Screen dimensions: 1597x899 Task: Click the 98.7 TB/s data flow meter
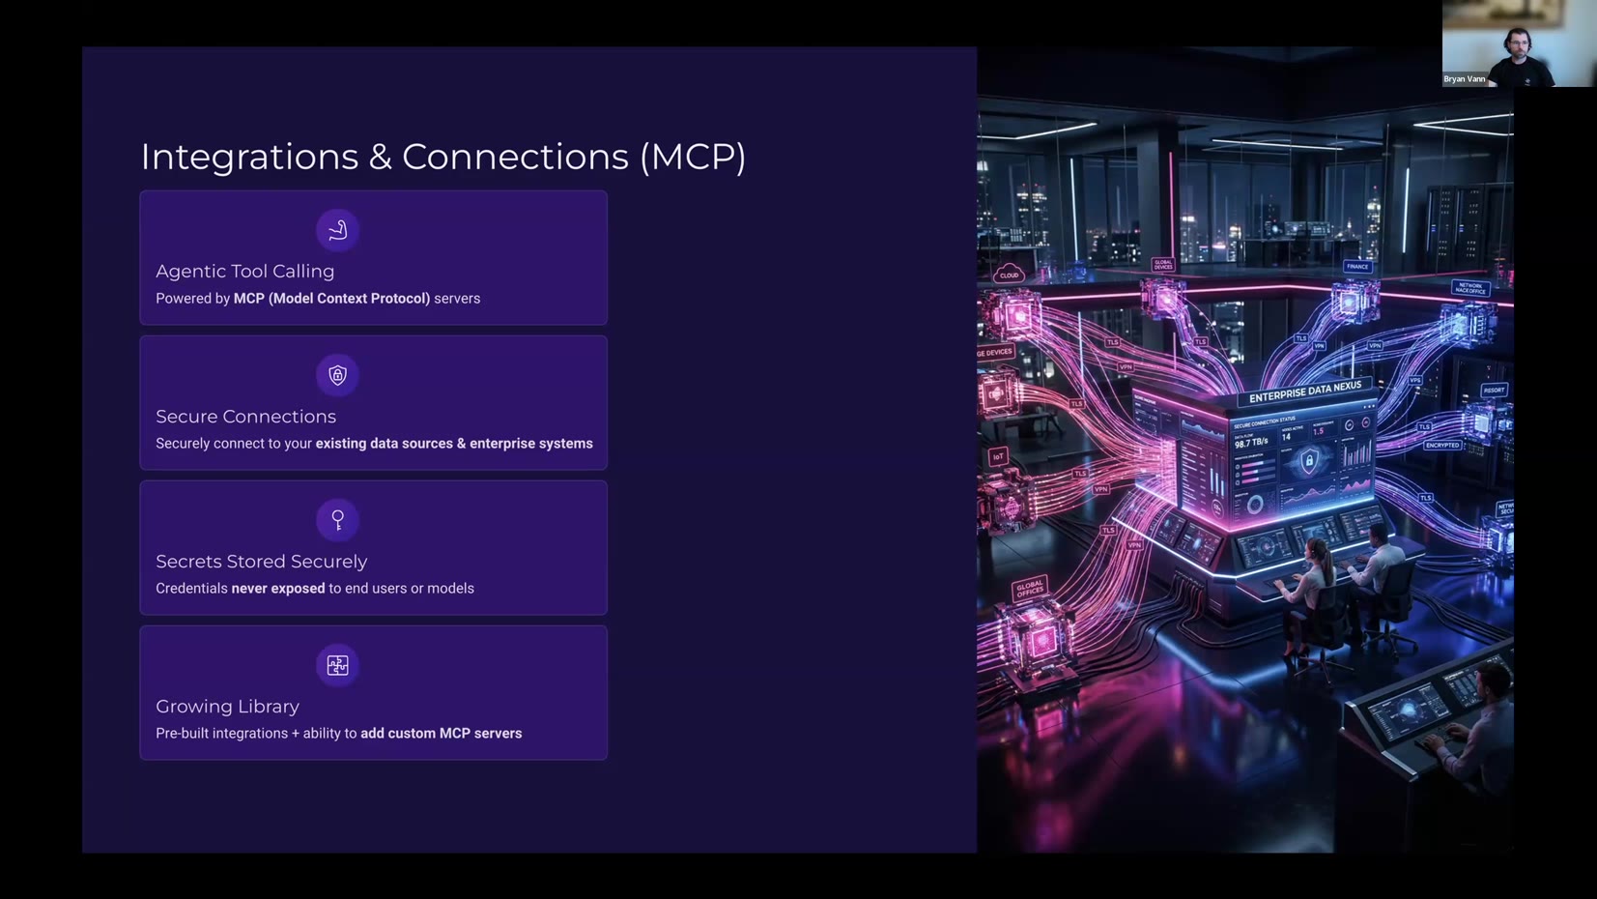(1251, 443)
